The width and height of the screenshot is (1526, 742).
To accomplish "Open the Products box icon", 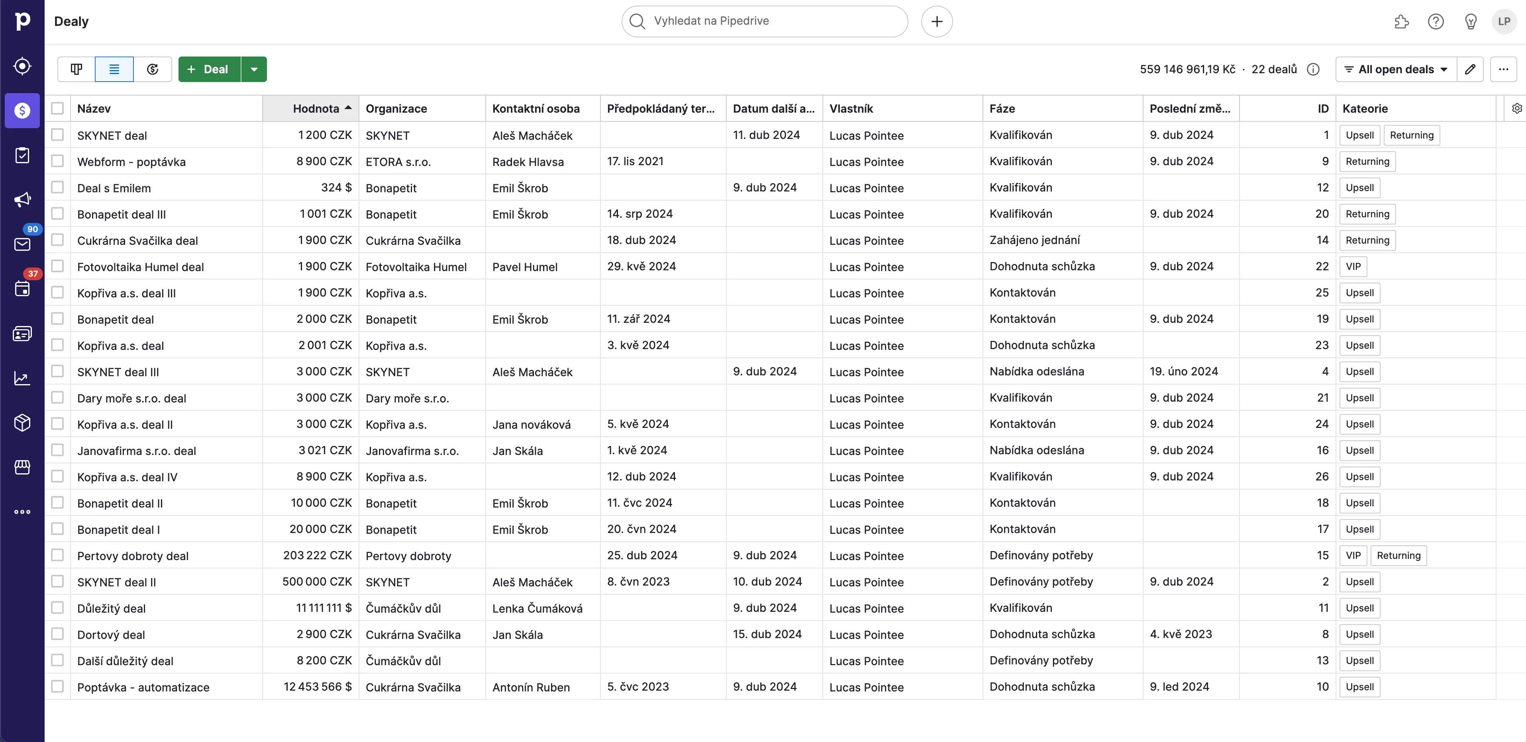I will pyautogui.click(x=22, y=422).
